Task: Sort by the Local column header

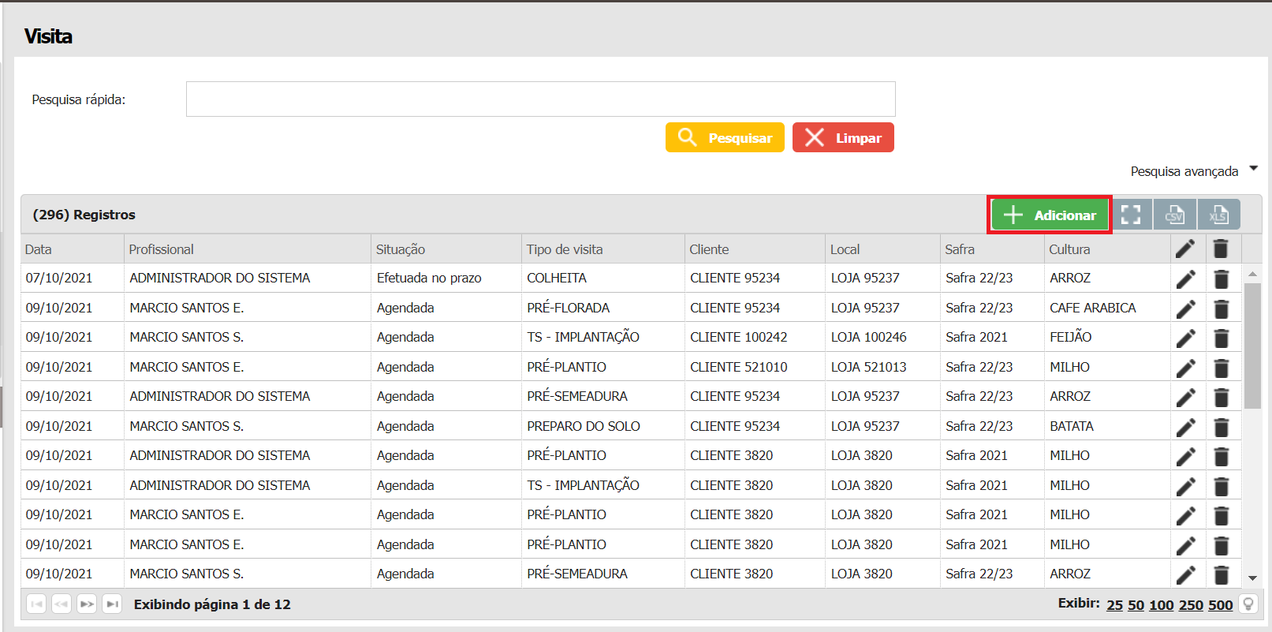Action: [x=882, y=249]
